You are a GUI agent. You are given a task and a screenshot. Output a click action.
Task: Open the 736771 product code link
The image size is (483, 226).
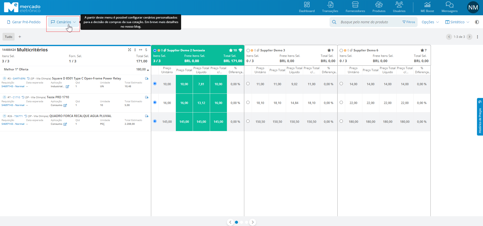pyautogui.click(x=18, y=116)
